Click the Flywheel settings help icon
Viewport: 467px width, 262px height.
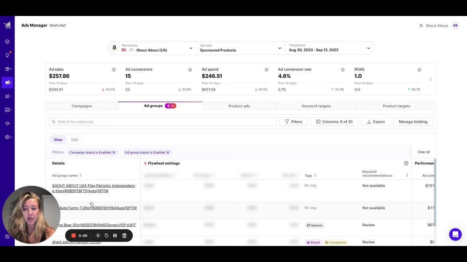click(406, 163)
